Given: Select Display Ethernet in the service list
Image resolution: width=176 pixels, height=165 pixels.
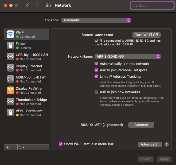Looking at the screenshot, I should [27, 68].
